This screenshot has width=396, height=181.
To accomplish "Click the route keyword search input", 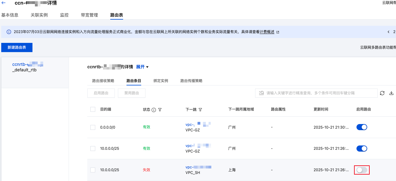I will pyautogui.click(x=319, y=93).
